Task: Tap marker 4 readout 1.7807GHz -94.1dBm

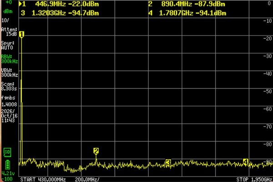Action: (187, 13)
